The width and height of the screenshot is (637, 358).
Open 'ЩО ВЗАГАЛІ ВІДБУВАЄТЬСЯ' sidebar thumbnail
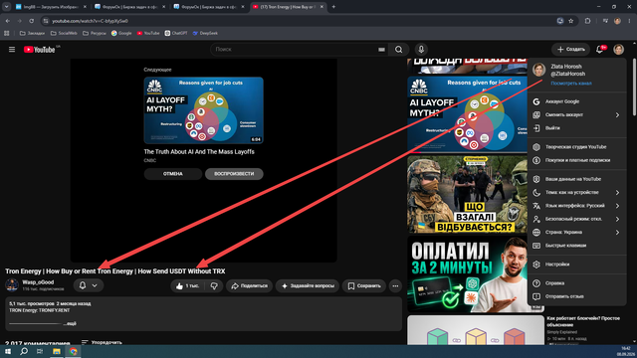[x=467, y=195]
